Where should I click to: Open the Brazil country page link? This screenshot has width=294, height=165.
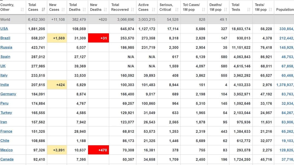[5, 38]
